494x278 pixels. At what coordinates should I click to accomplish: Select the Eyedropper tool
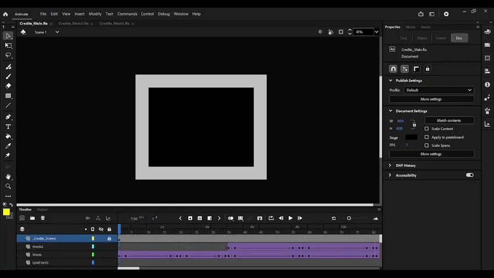point(8,146)
